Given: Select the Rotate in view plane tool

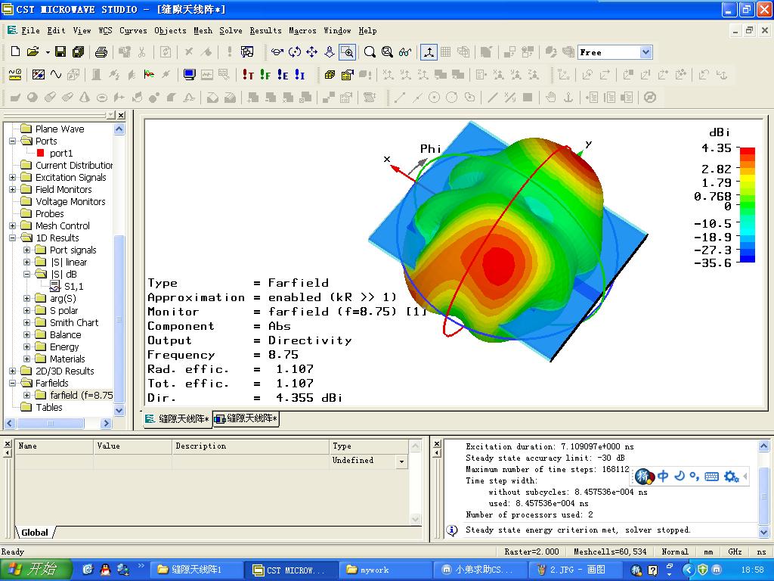Looking at the screenshot, I should (x=295, y=51).
